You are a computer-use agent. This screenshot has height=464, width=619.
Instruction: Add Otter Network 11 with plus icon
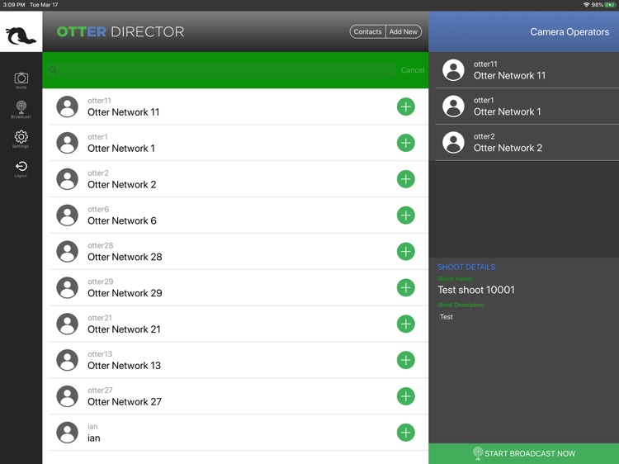[x=405, y=107]
